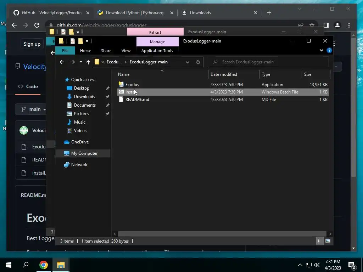This screenshot has width=363, height=272.
Task: Open Downloads in navigation pane
Action: [84, 97]
